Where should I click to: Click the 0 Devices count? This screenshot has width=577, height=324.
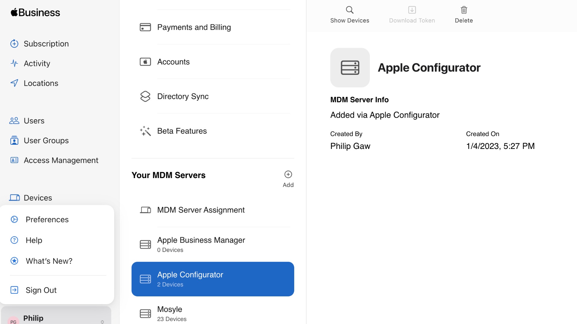click(x=170, y=250)
